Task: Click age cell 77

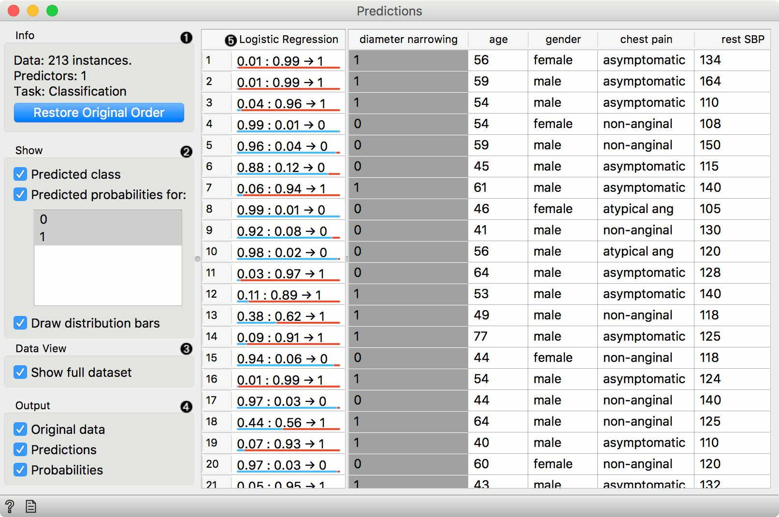Action: point(498,337)
